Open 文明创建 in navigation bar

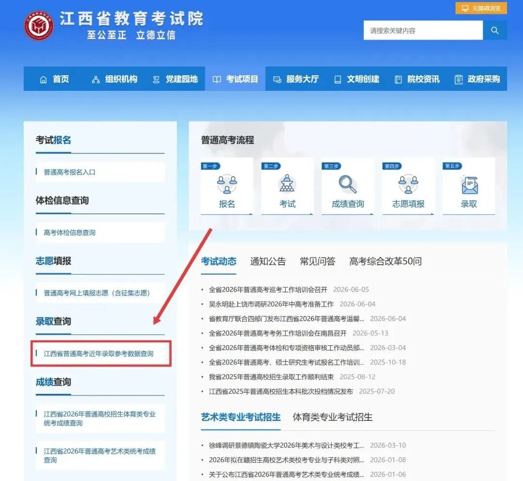[356, 79]
